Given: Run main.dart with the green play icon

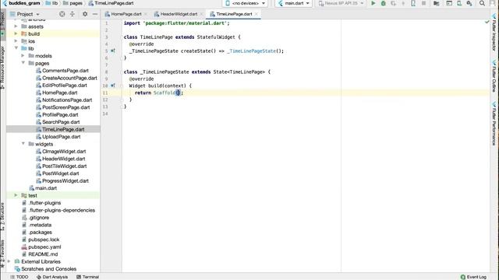Looking at the screenshot, I should point(373,3).
